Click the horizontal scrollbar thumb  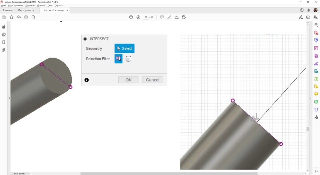(169, 173)
